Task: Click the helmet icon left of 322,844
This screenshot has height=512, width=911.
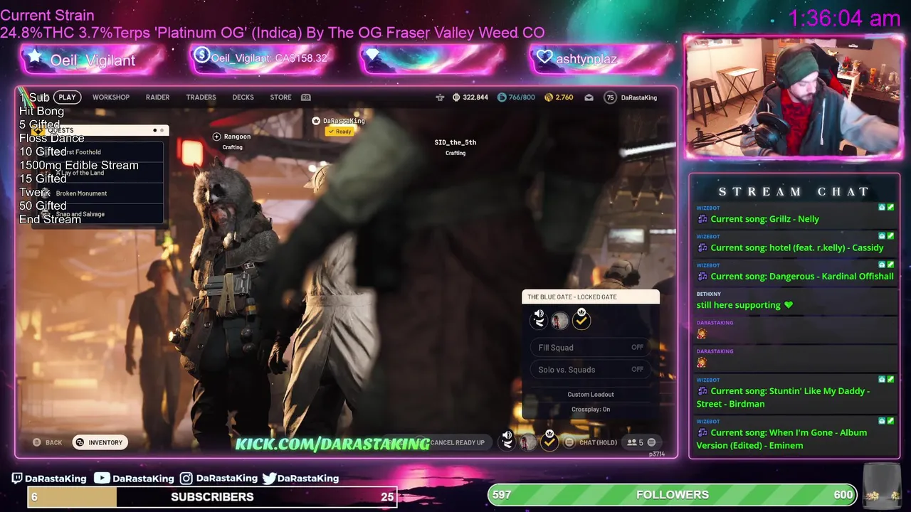Action: (440, 97)
